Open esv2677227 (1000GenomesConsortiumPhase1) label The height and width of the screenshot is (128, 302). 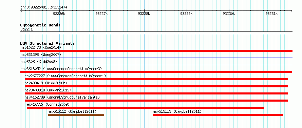[65, 76]
